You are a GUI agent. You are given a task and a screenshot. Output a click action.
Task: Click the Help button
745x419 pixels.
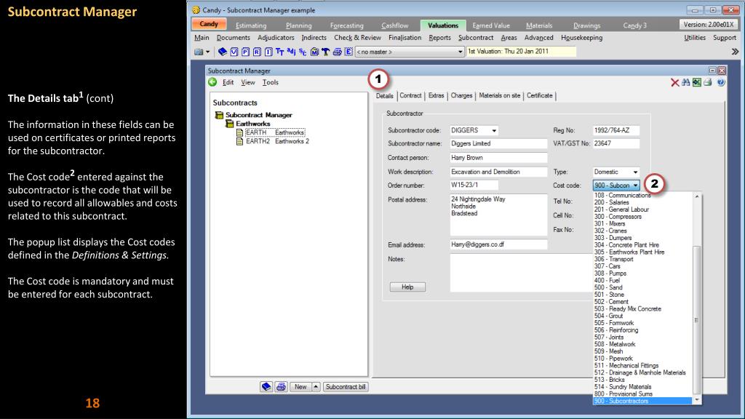click(407, 287)
